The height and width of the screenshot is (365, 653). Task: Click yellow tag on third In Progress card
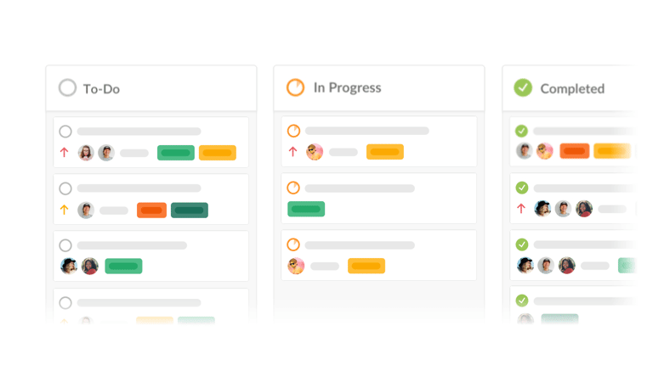(366, 266)
